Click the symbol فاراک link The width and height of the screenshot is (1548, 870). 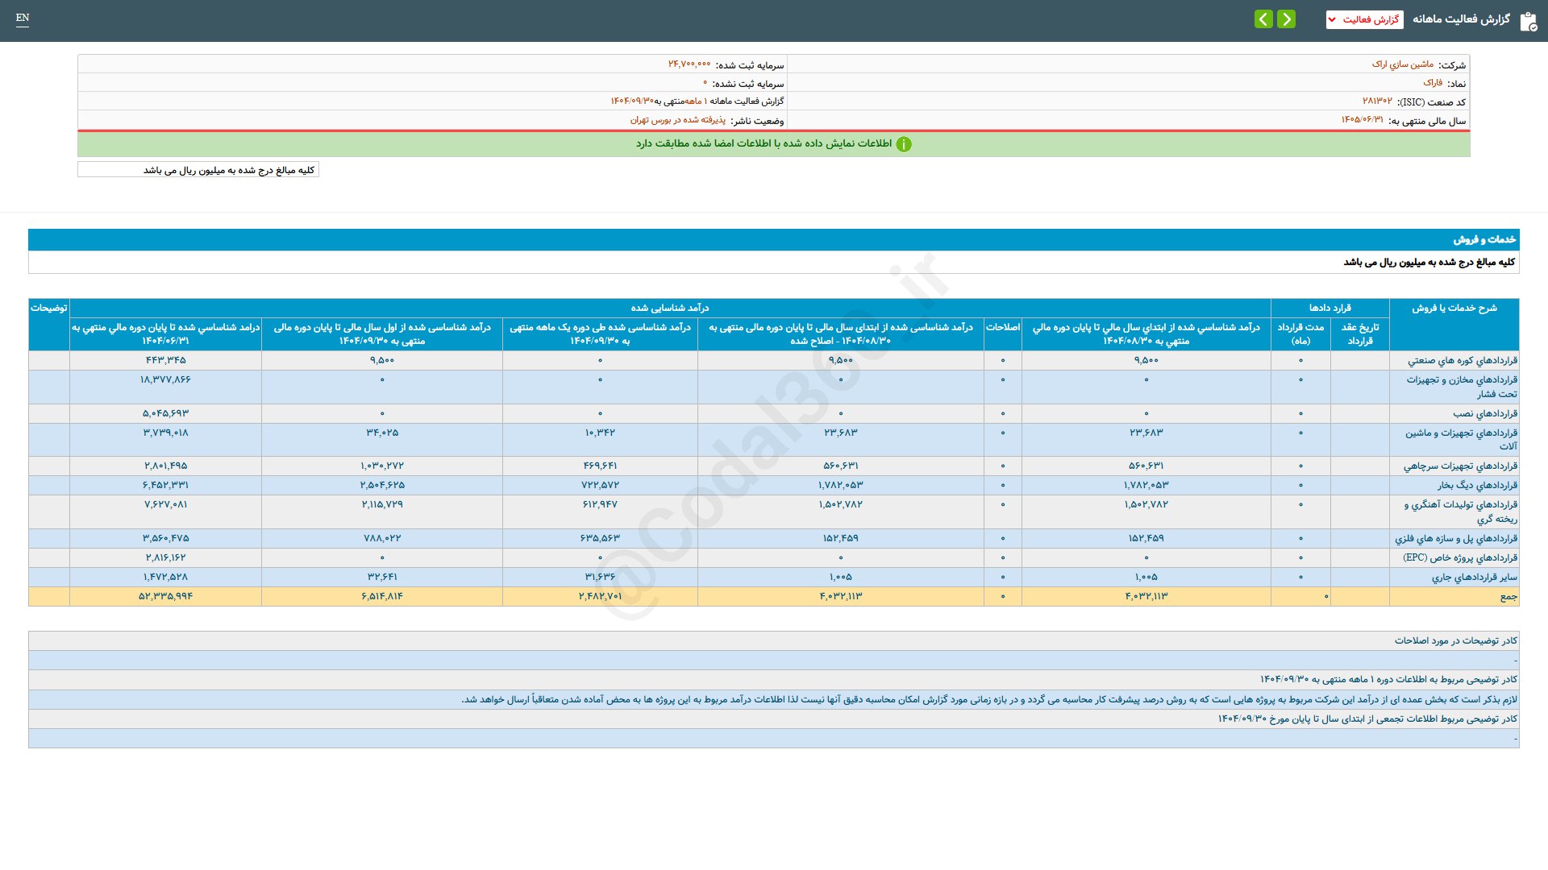coord(1433,83)
